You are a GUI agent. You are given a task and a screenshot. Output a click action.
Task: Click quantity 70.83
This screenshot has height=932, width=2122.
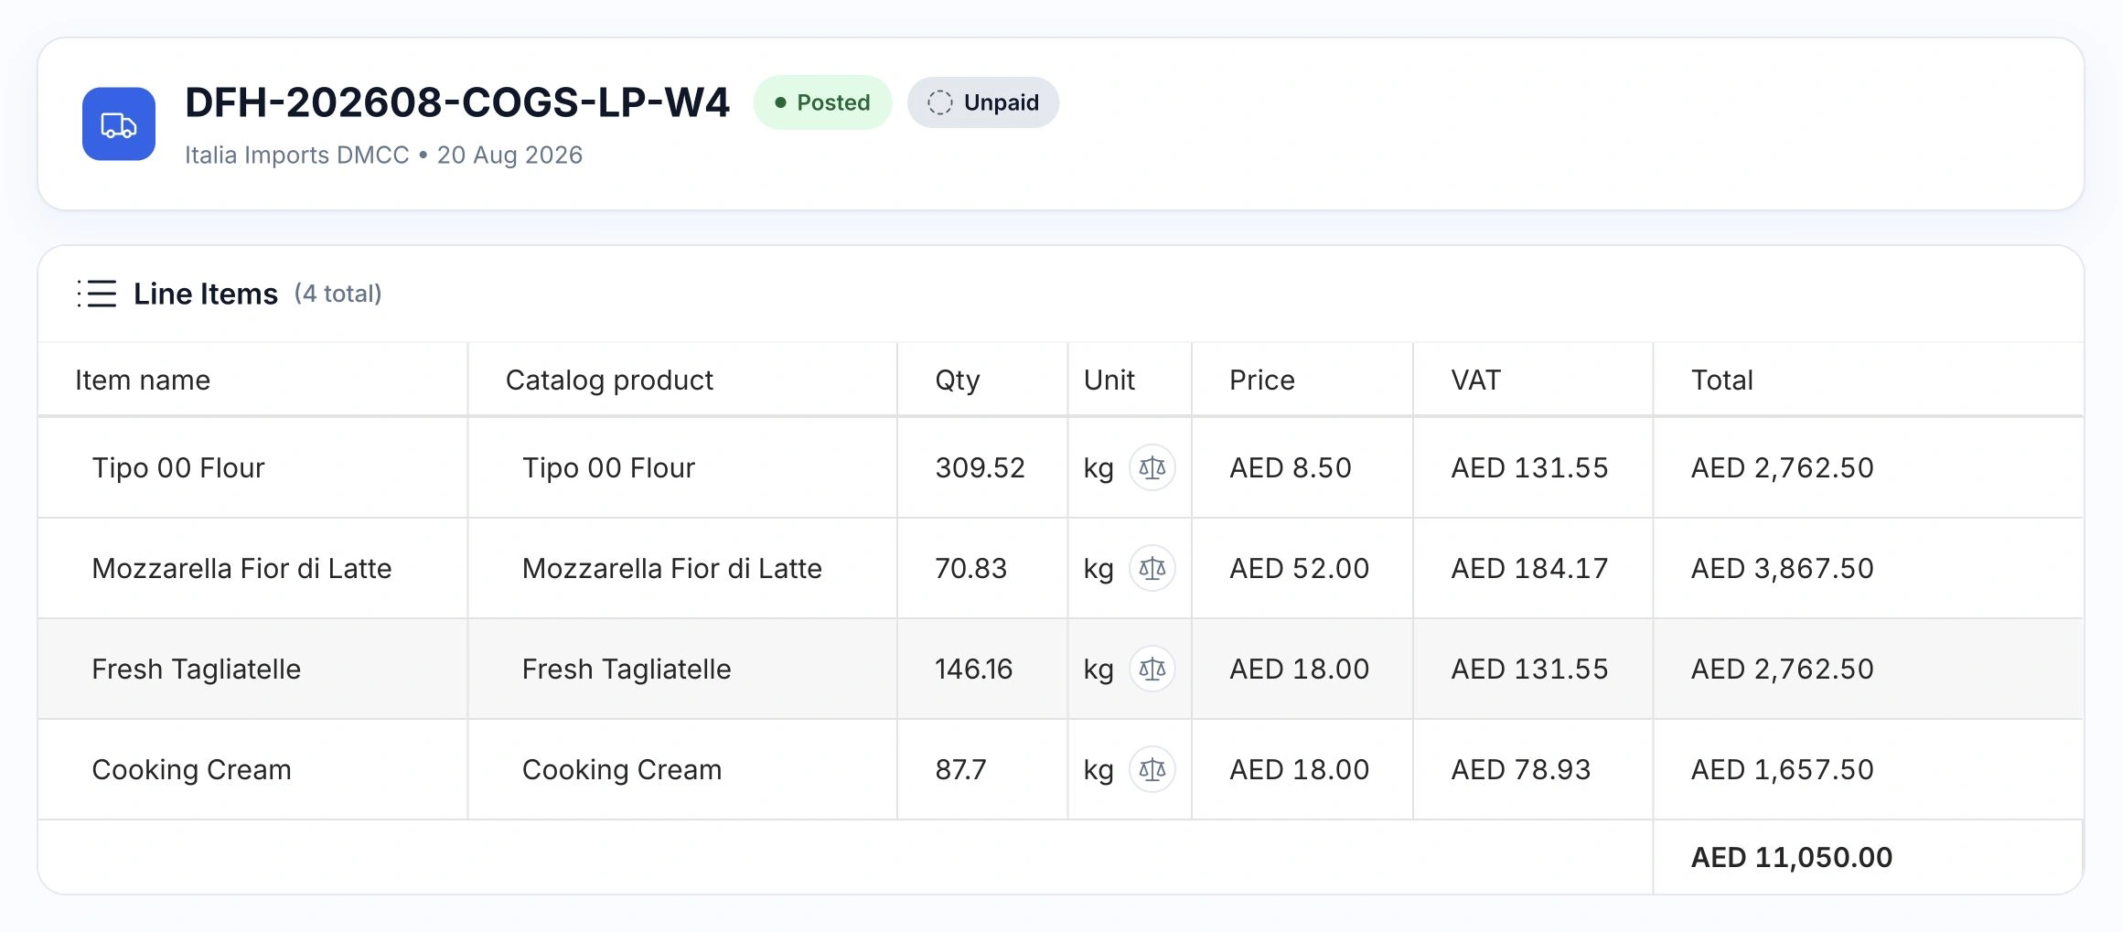pyautogui.click(x=970, y=569)
